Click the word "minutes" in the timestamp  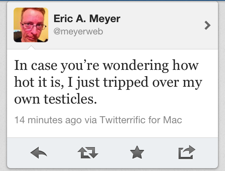point(45,120)
